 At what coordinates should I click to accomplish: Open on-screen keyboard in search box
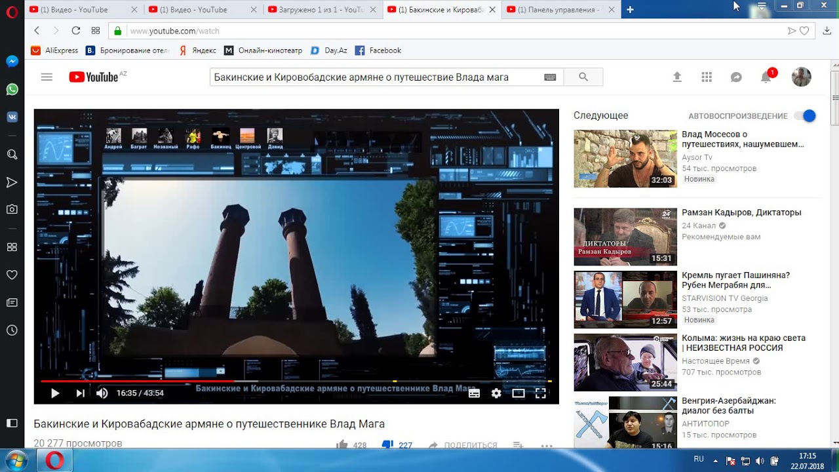(x=550, y=77)
